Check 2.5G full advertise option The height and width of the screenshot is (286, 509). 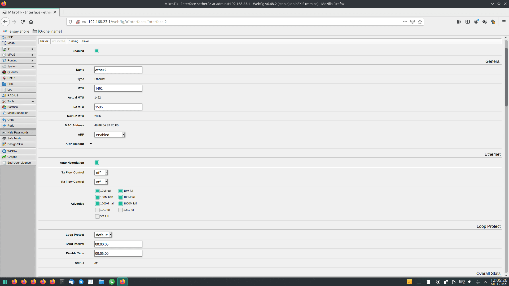click(x=121, y=210)
